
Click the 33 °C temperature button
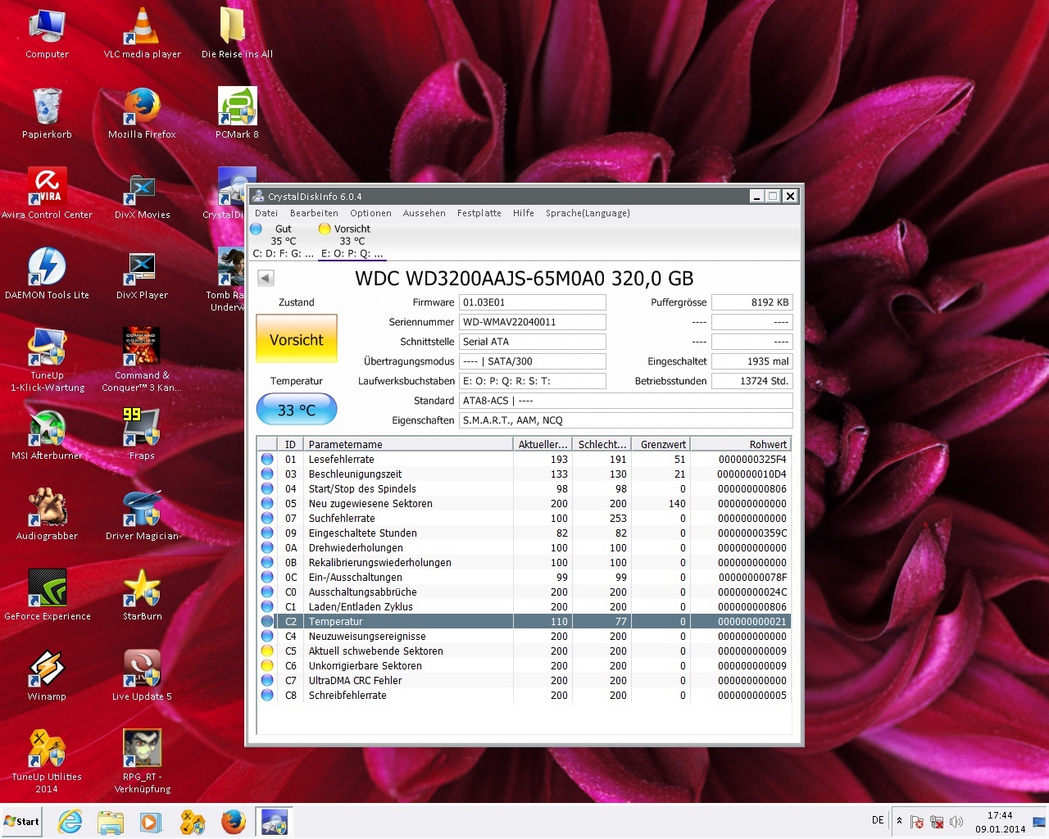[297, 410]
